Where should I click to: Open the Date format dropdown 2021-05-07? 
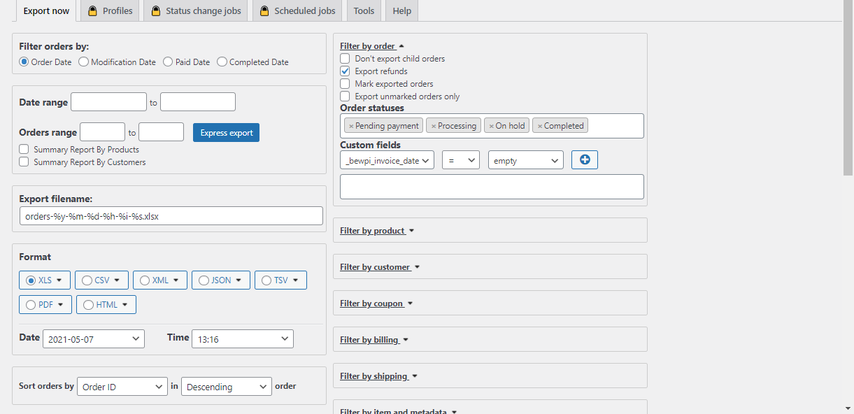[94, 339]
